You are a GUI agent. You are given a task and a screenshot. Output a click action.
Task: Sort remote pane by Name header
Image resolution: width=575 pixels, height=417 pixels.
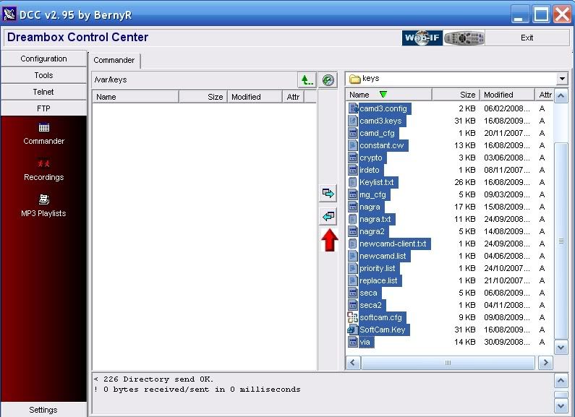coord(135,97)
